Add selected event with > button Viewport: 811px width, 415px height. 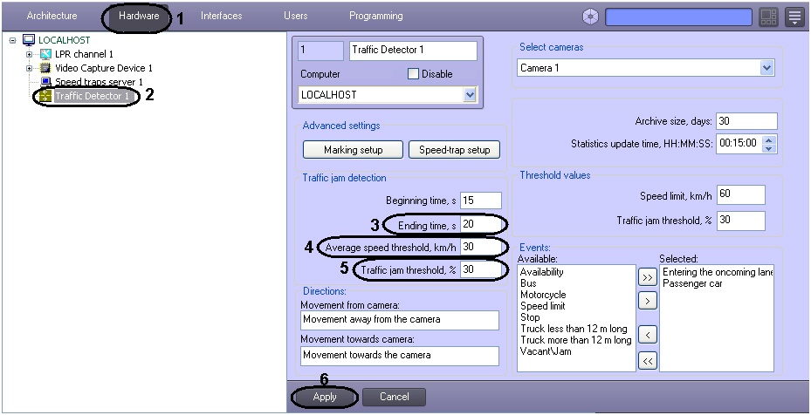647,300
